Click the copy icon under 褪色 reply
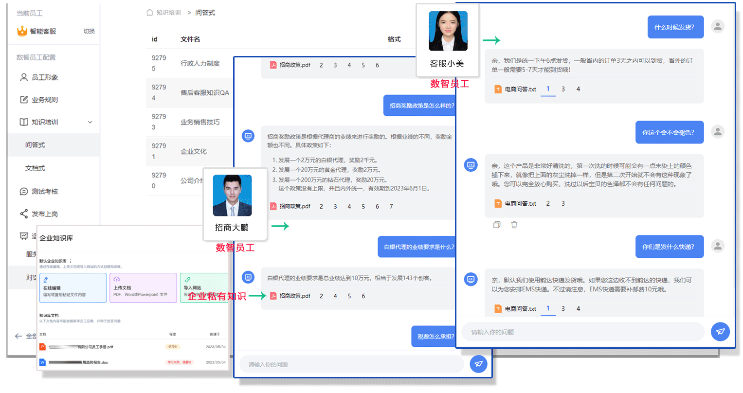 click(497, 225)
